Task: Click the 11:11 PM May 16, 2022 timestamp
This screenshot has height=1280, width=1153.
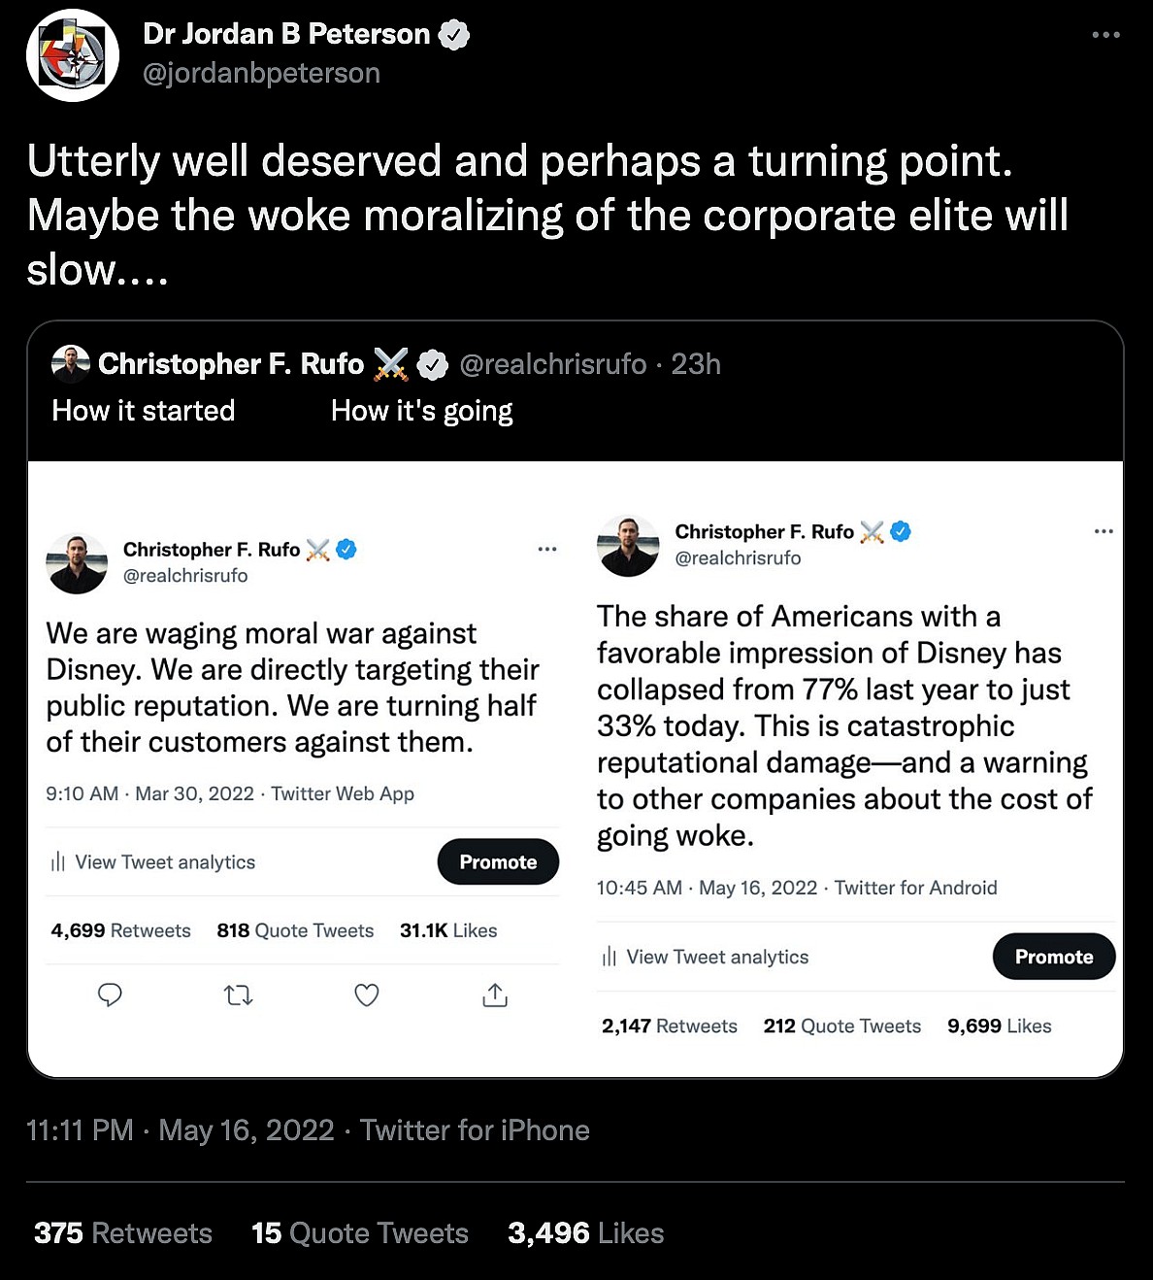Action: pyautogui.click(x=181, y=1130)
